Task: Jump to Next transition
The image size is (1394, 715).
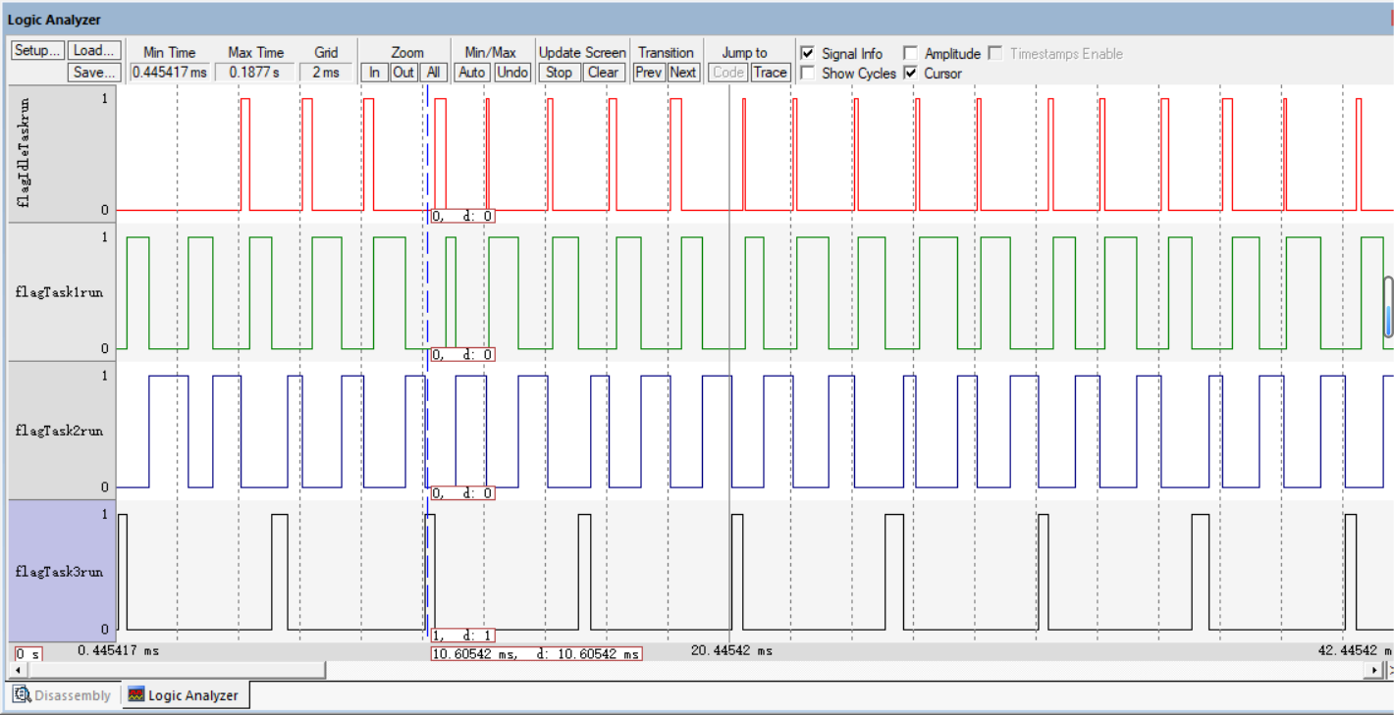Action: coord(683,72)
